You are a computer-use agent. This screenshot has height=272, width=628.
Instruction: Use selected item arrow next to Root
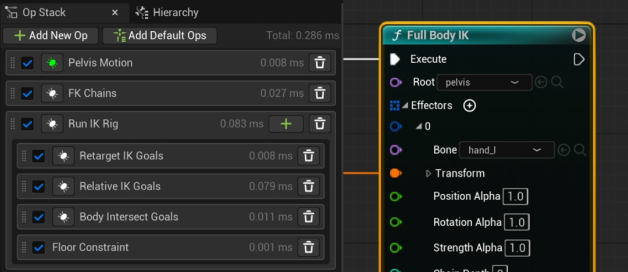pyautogui.click(x=541, y=83)
